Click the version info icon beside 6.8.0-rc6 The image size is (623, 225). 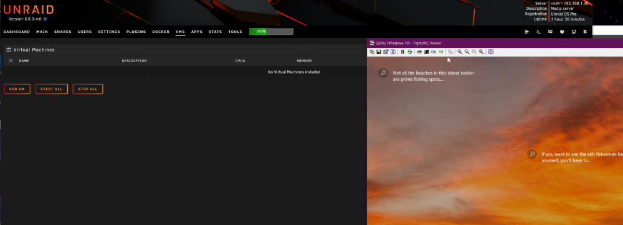coord(45,19)
